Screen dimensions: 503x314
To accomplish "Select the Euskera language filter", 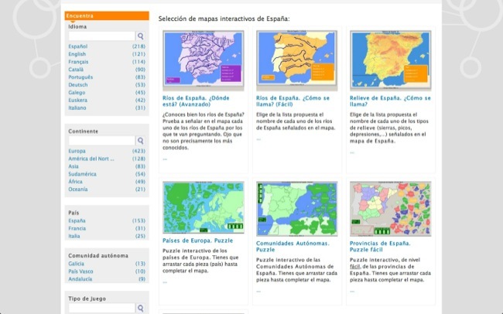I will point(79,99).
